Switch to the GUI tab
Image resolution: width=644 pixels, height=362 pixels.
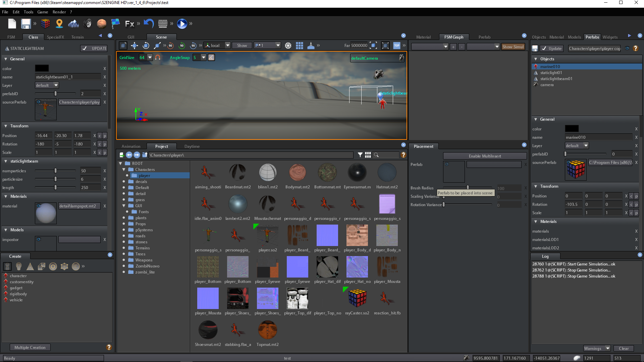click(131, 37)
